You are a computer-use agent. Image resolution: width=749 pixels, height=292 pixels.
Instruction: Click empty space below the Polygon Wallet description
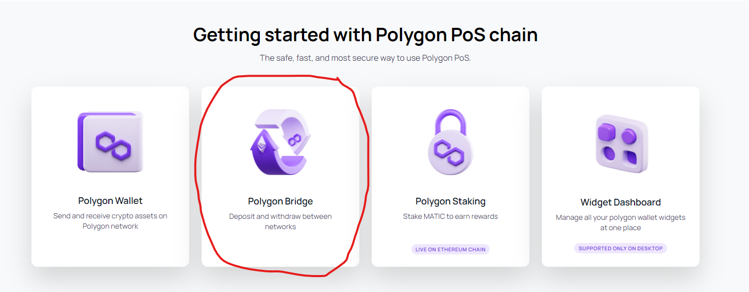[x=110, y=250]
